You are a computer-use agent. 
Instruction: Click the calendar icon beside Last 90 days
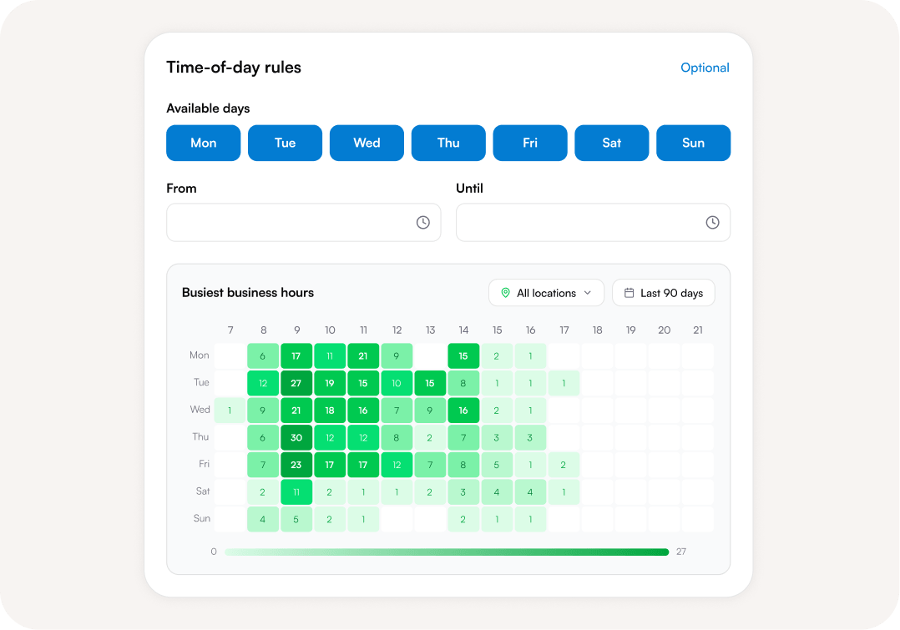point(629,293)
